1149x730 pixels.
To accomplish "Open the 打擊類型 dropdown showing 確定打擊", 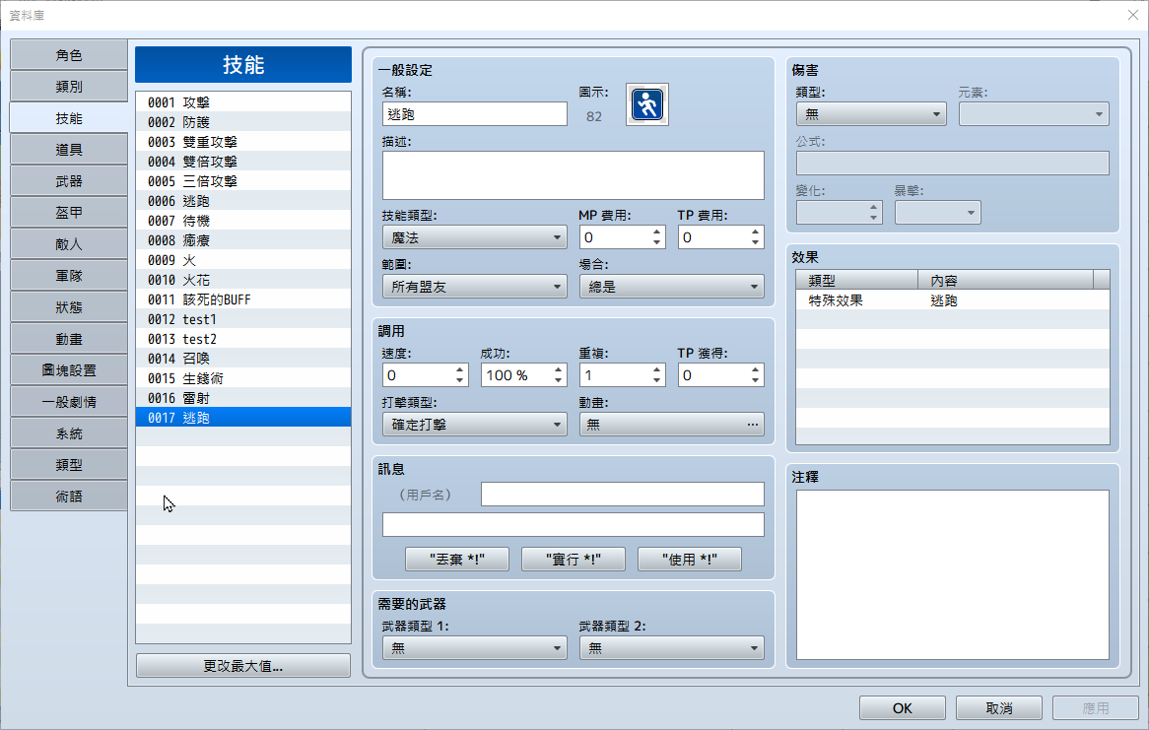I will pos(475,425).
